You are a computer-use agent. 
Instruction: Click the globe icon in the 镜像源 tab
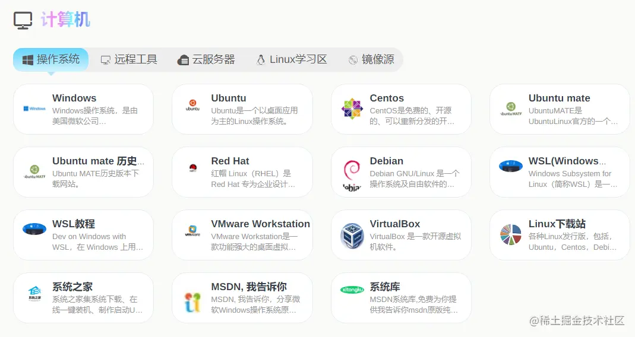click(353, 60)
